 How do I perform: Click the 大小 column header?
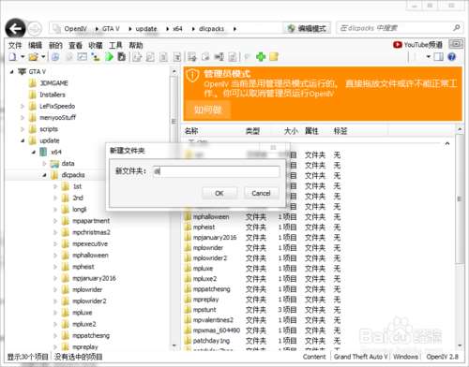[291, 131]
